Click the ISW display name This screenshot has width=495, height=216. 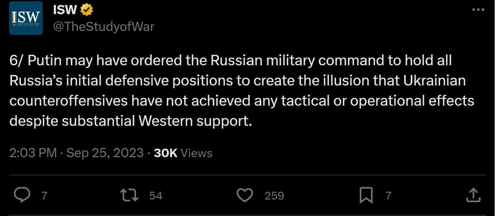tap(65, 10)
